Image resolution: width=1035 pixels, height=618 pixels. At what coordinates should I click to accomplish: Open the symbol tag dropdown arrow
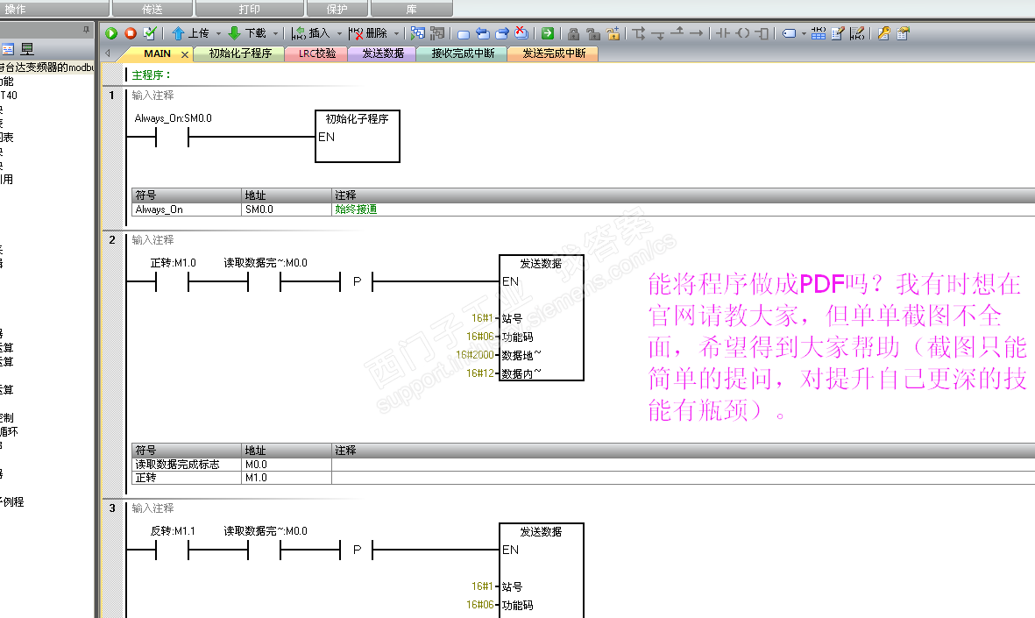pyautogui.click(x=804, y=33)
